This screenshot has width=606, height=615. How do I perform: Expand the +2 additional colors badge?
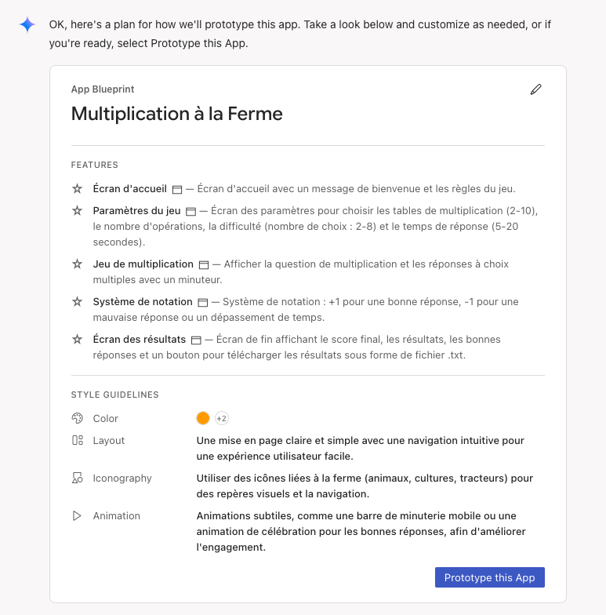click(x=221, y=418)
